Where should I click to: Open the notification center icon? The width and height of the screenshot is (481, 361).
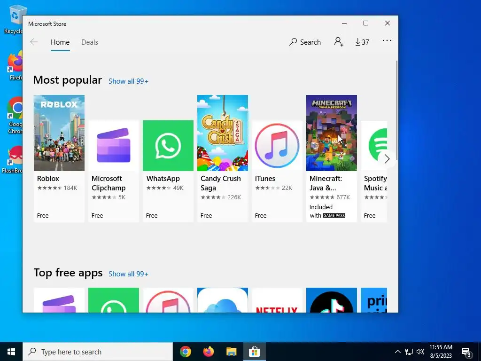pyautogui.click(x=466, y=352)
